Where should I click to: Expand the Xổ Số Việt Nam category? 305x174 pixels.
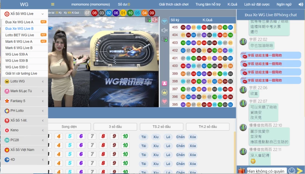click(x=43, y=150)
